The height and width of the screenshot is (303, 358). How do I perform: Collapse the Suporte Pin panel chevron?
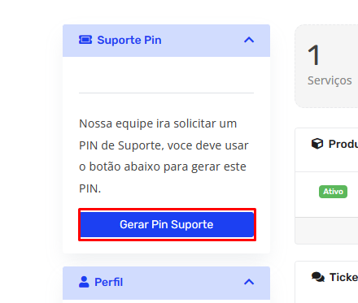(x=249, y=40)
